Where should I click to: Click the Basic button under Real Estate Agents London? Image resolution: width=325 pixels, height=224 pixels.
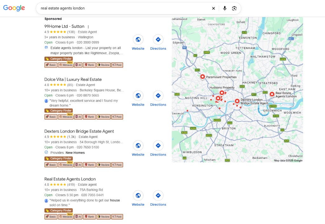(51, 216)
